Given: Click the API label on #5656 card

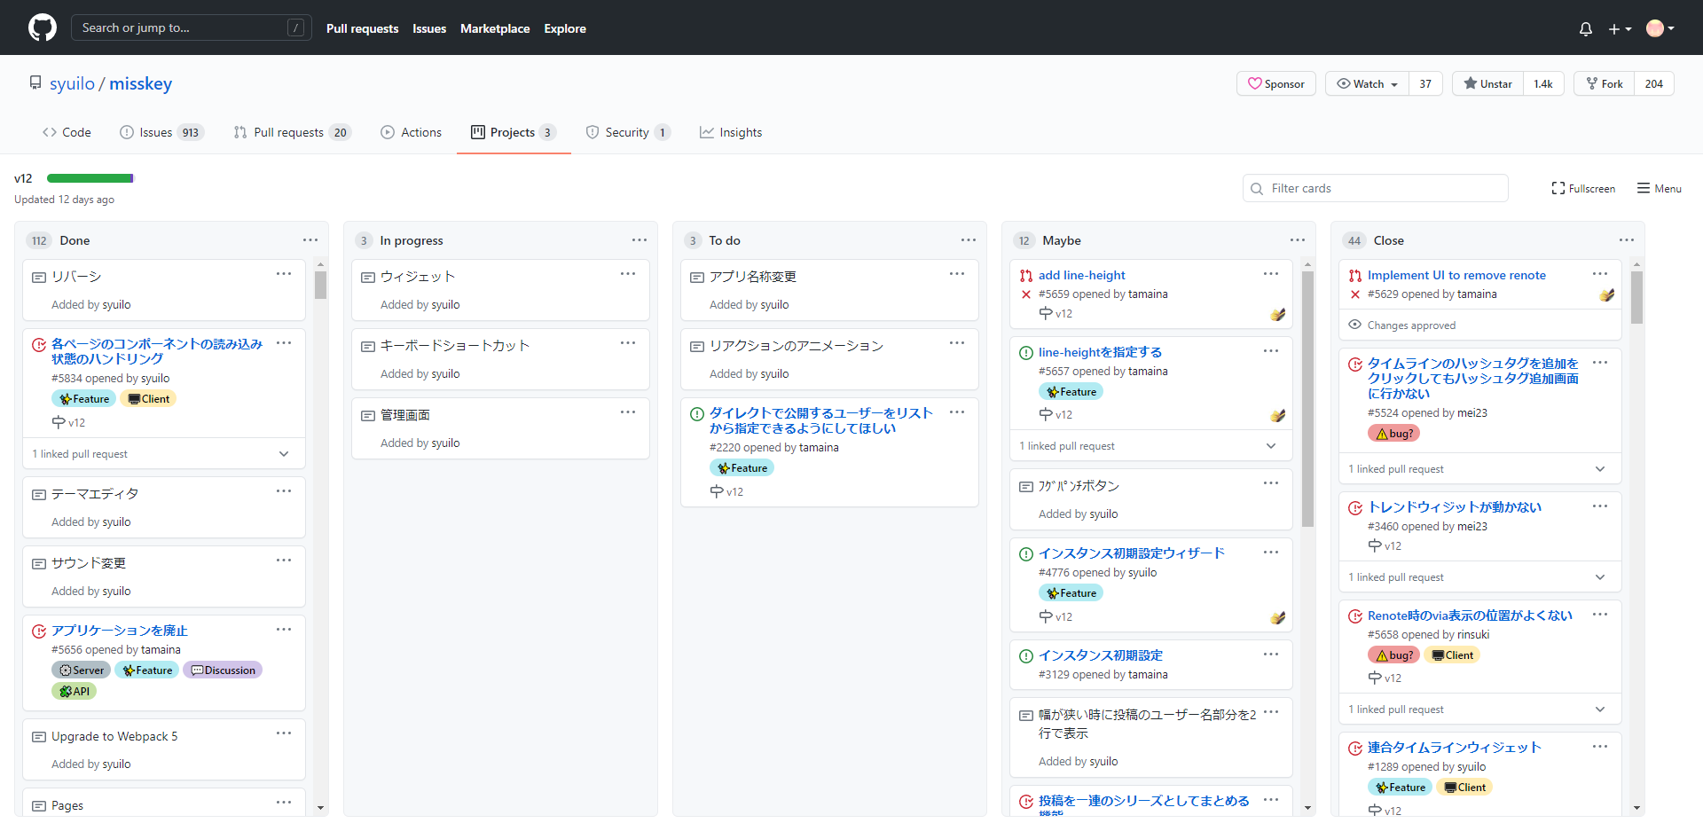Looking at the screenshot, I should [x=75, y=692].
